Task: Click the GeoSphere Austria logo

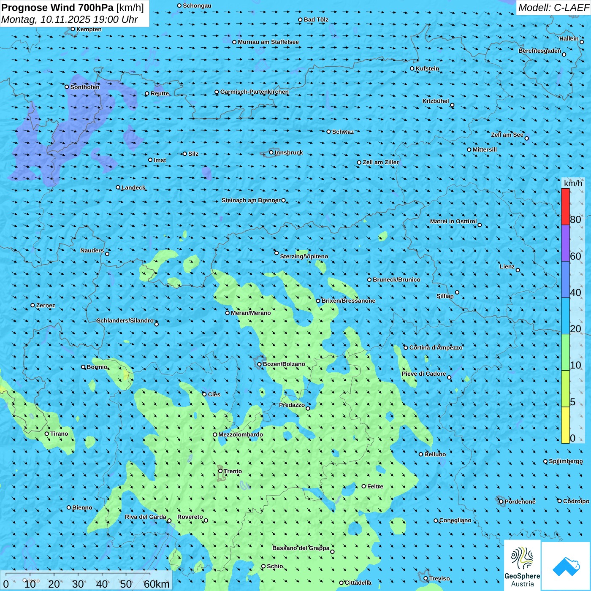Action: pos(522,566)
